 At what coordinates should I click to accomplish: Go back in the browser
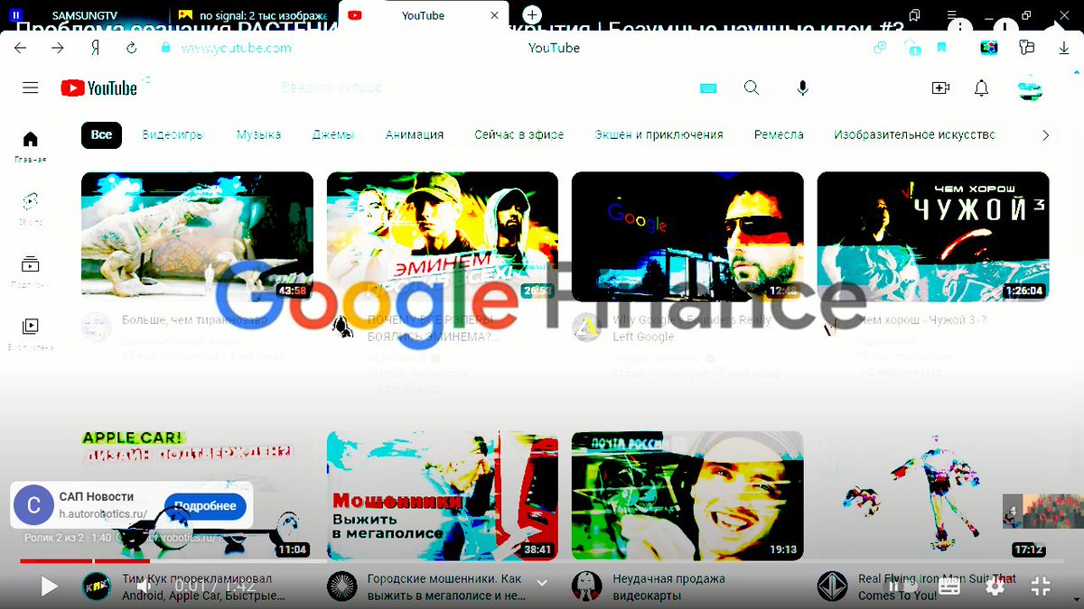[20, 48]
